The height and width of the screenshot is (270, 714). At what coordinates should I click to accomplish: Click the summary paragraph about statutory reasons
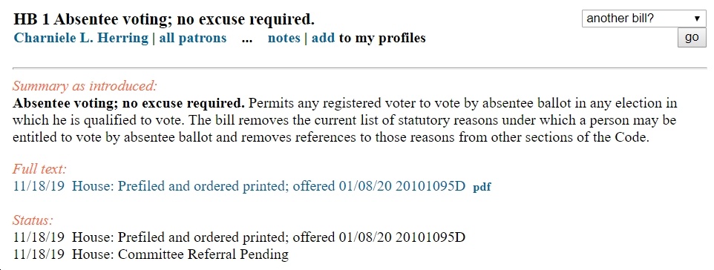(x=344, y=121)
